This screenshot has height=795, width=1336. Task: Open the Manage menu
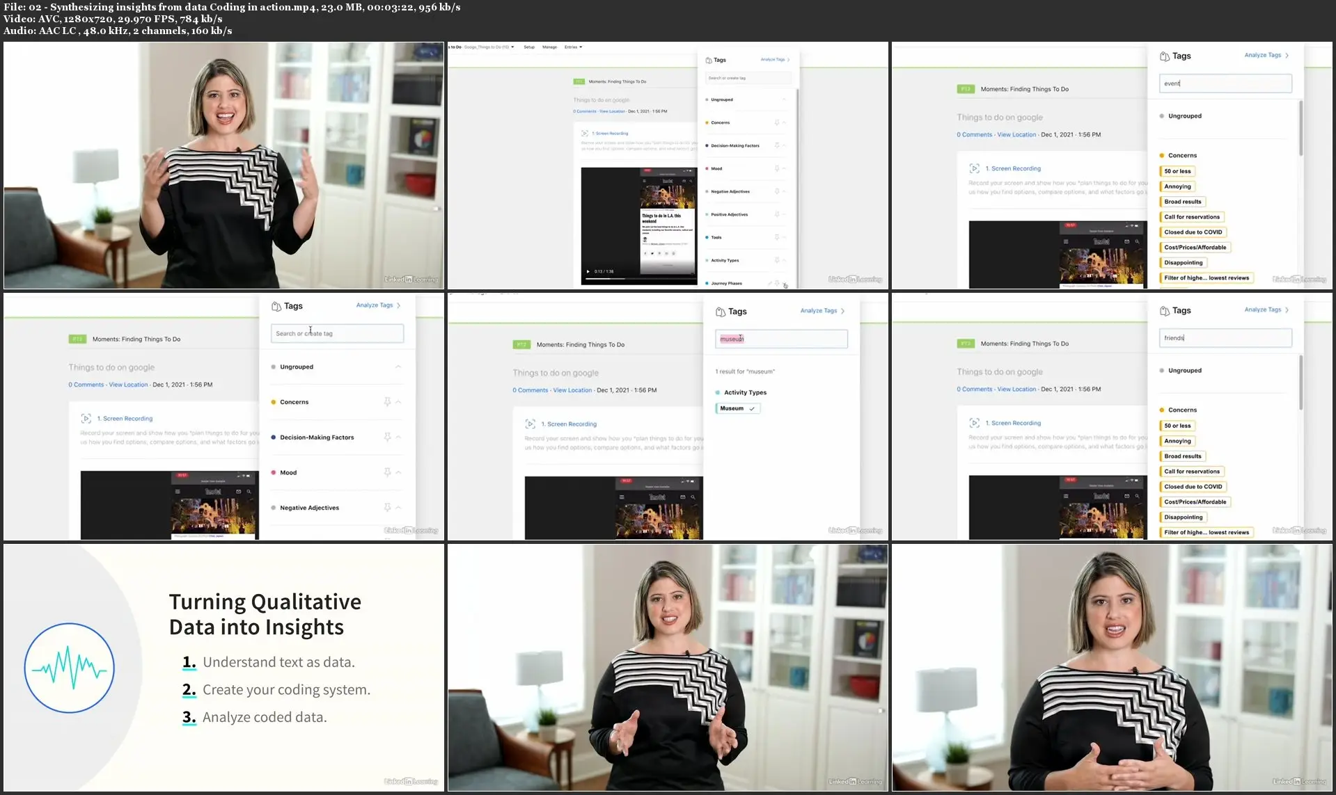(x=549, y=47)
